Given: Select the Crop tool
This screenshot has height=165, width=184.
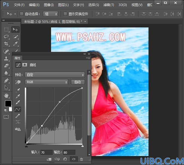Looking at the screenshot, I should point(6,44).
